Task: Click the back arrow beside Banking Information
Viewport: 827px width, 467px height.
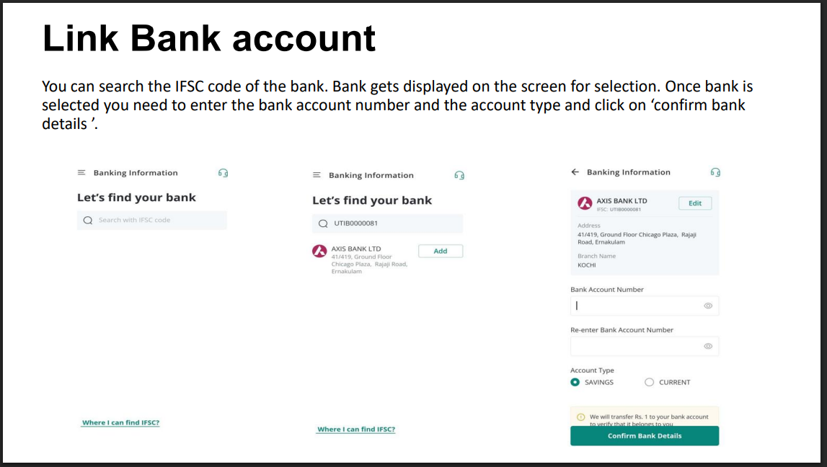Action: (575, 172)
